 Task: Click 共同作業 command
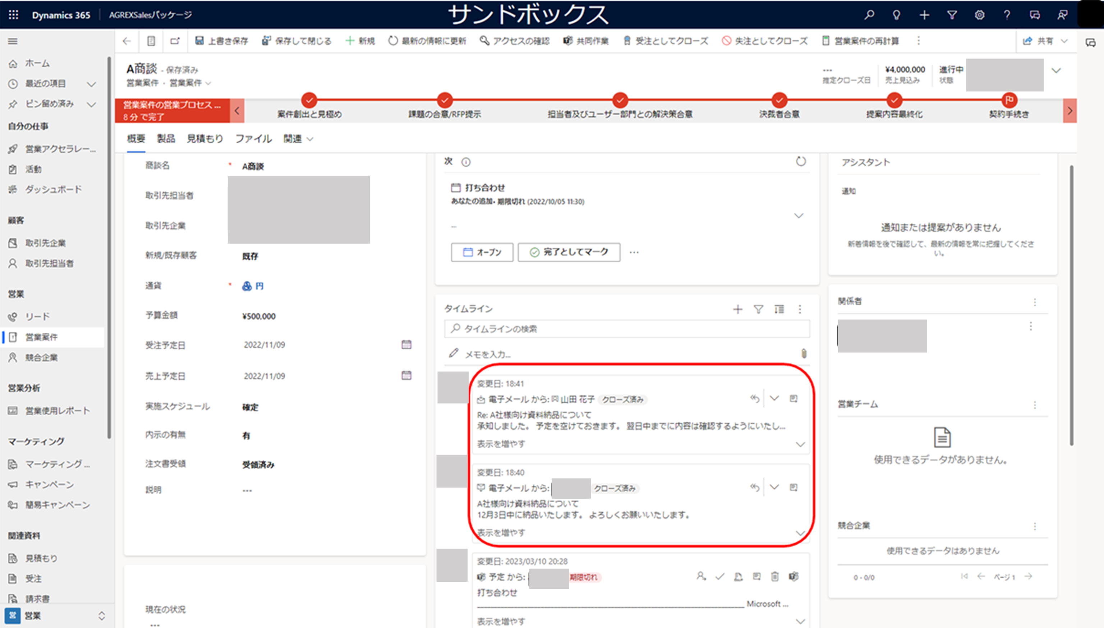[x=586, y=41]
